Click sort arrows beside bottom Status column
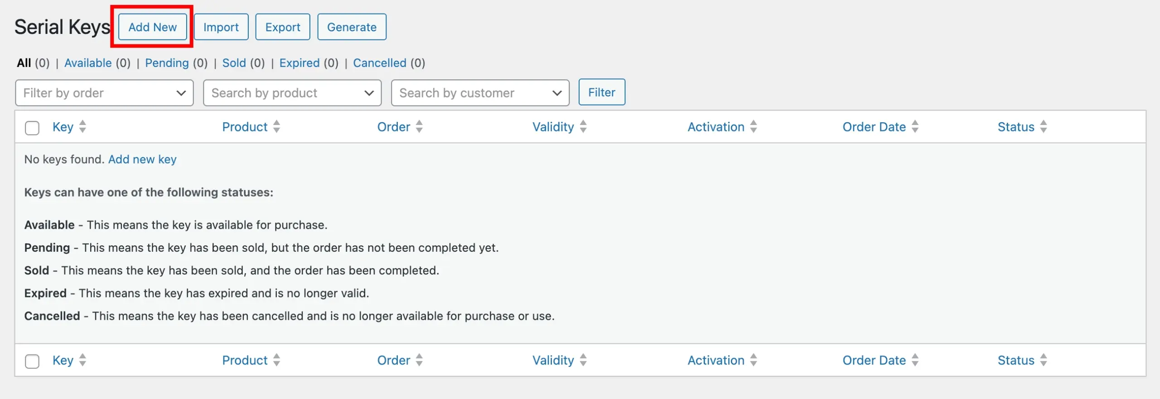The width and height of the screenshot is (1160, 399). [1044, 360]
